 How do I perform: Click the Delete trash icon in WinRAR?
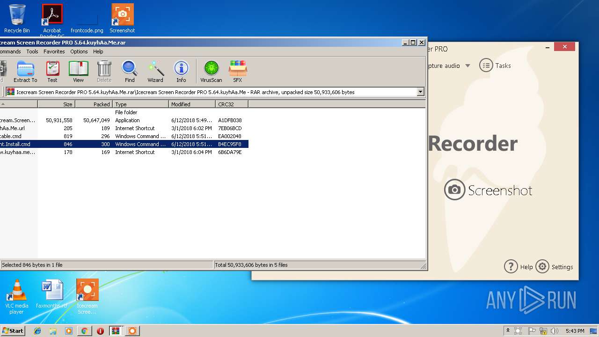[104, 72]
